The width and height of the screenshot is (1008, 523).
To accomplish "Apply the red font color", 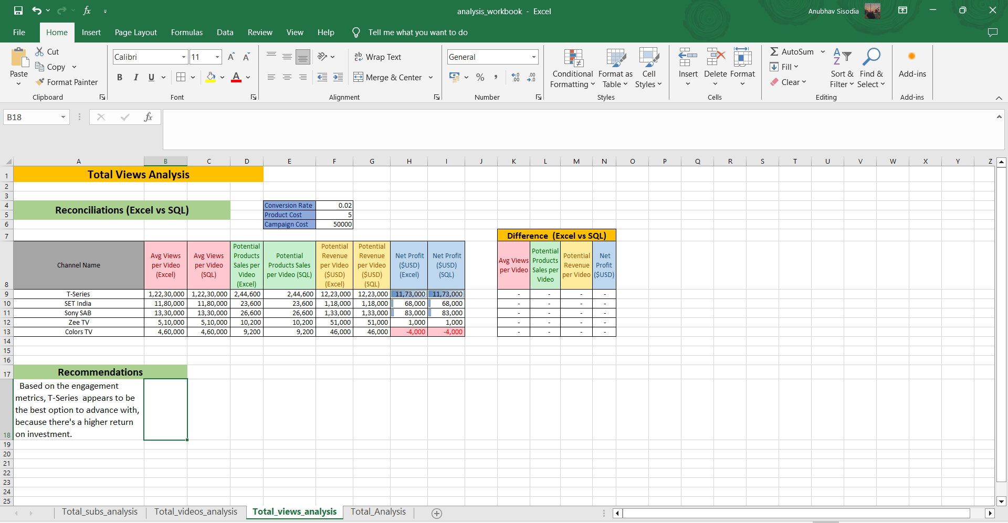I will tap(236, 77).
